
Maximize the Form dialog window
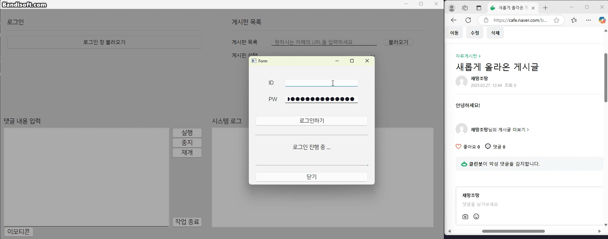[x=352, y=61]
